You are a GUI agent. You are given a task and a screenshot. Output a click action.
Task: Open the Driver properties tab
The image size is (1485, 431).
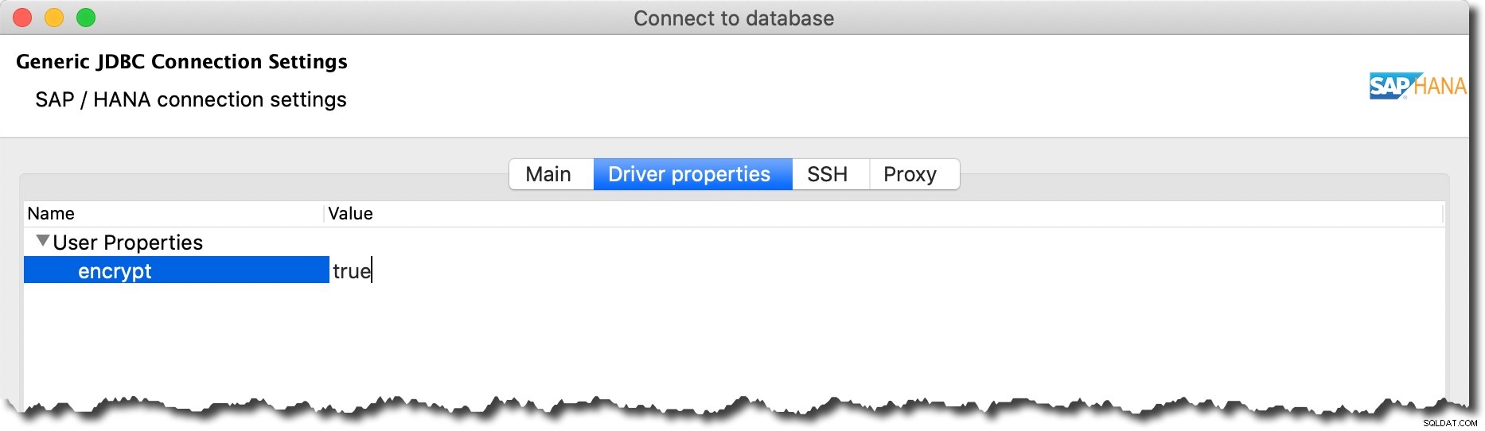pyautogui.click(x=690, y=174)
